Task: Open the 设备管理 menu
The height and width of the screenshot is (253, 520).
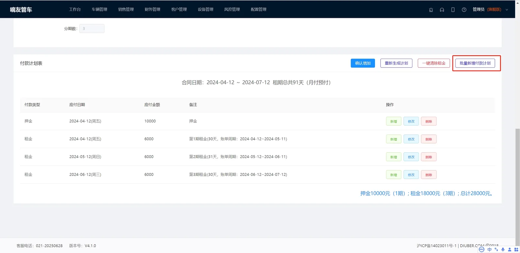Action: 206,9
